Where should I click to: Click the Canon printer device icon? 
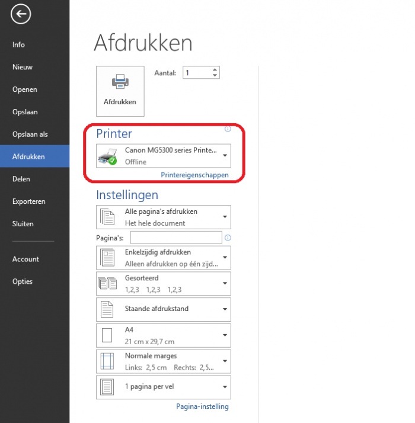point(108,156)
